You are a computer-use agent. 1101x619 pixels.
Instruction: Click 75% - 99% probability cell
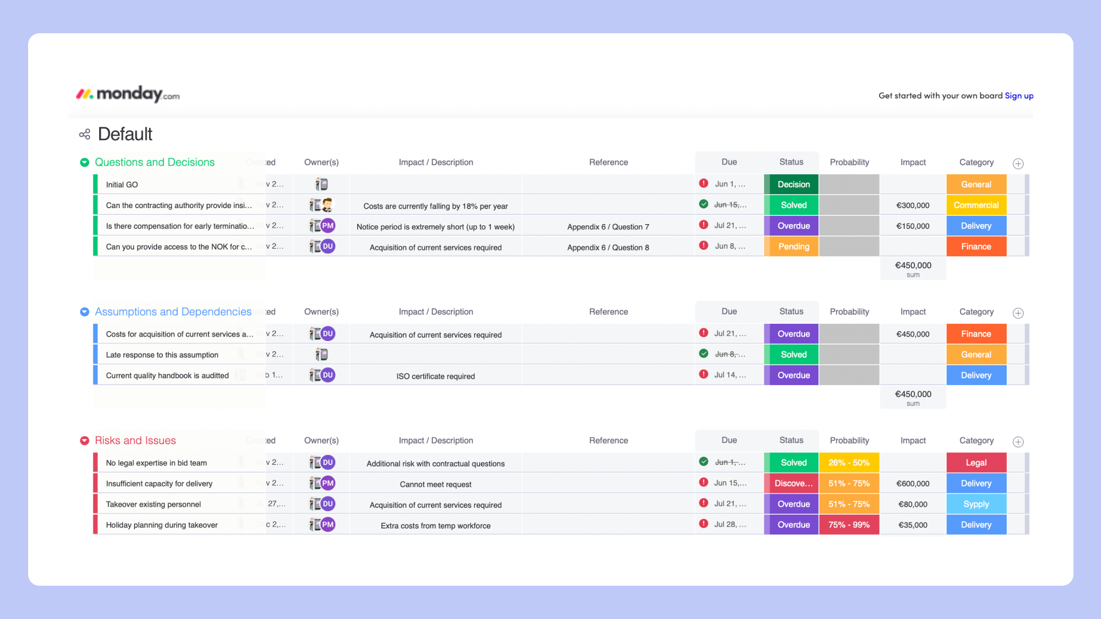point(849,525)
